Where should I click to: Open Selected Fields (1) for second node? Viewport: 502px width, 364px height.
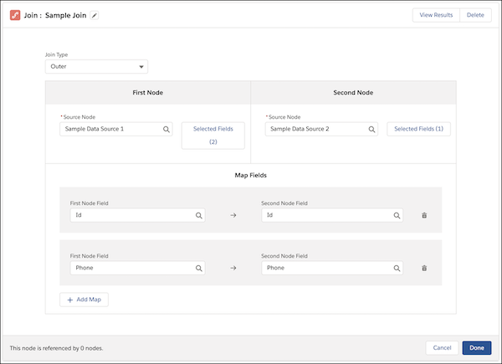pyautogui.click(x=419, y=129)
